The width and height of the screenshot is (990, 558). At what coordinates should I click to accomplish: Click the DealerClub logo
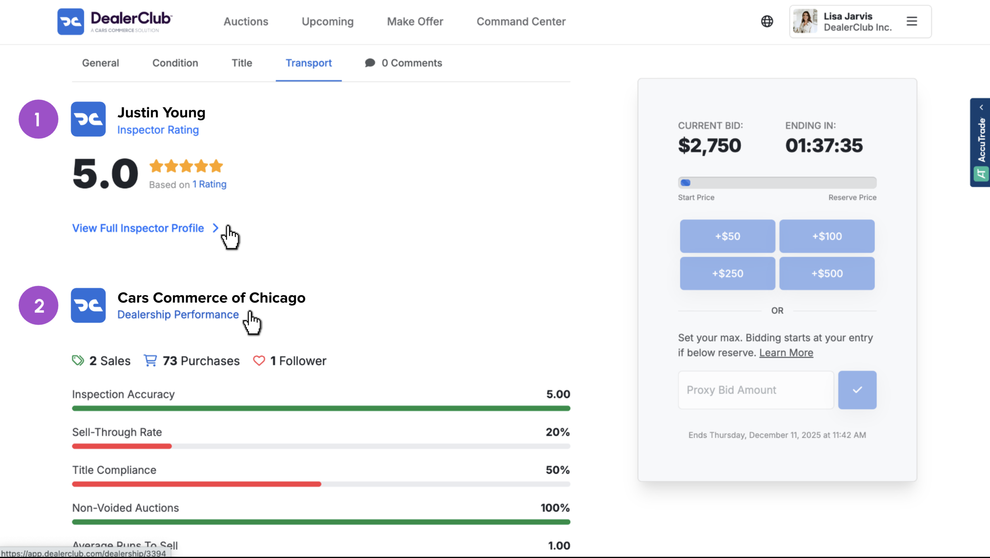tap(115, 22)
